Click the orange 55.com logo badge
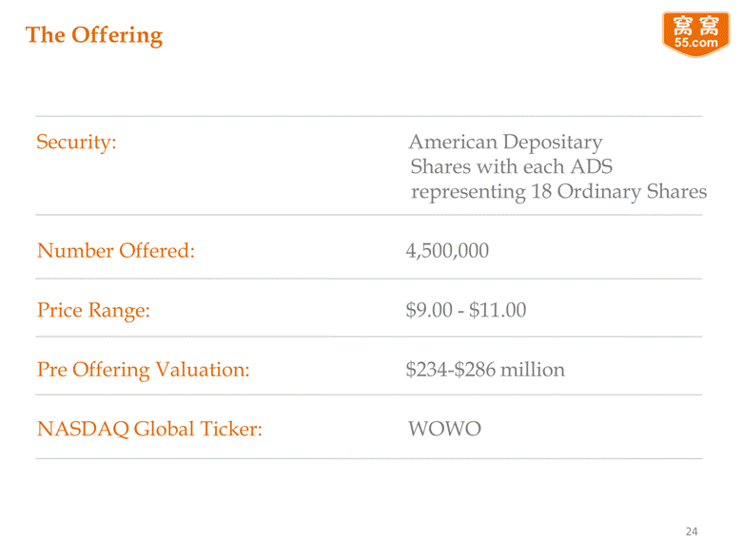Screen dimensions: 742x557 pyautogui.click(x=695, y=35)
